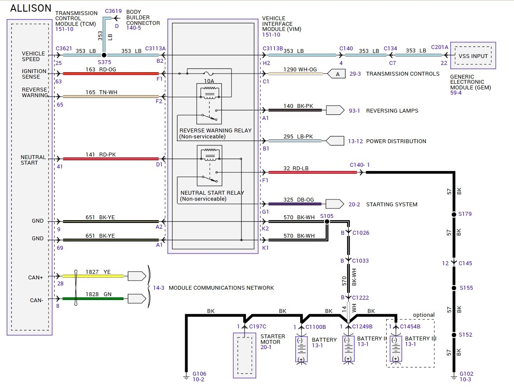Click the Reverse Warning Relay switch contact

[x=210, y=114]
